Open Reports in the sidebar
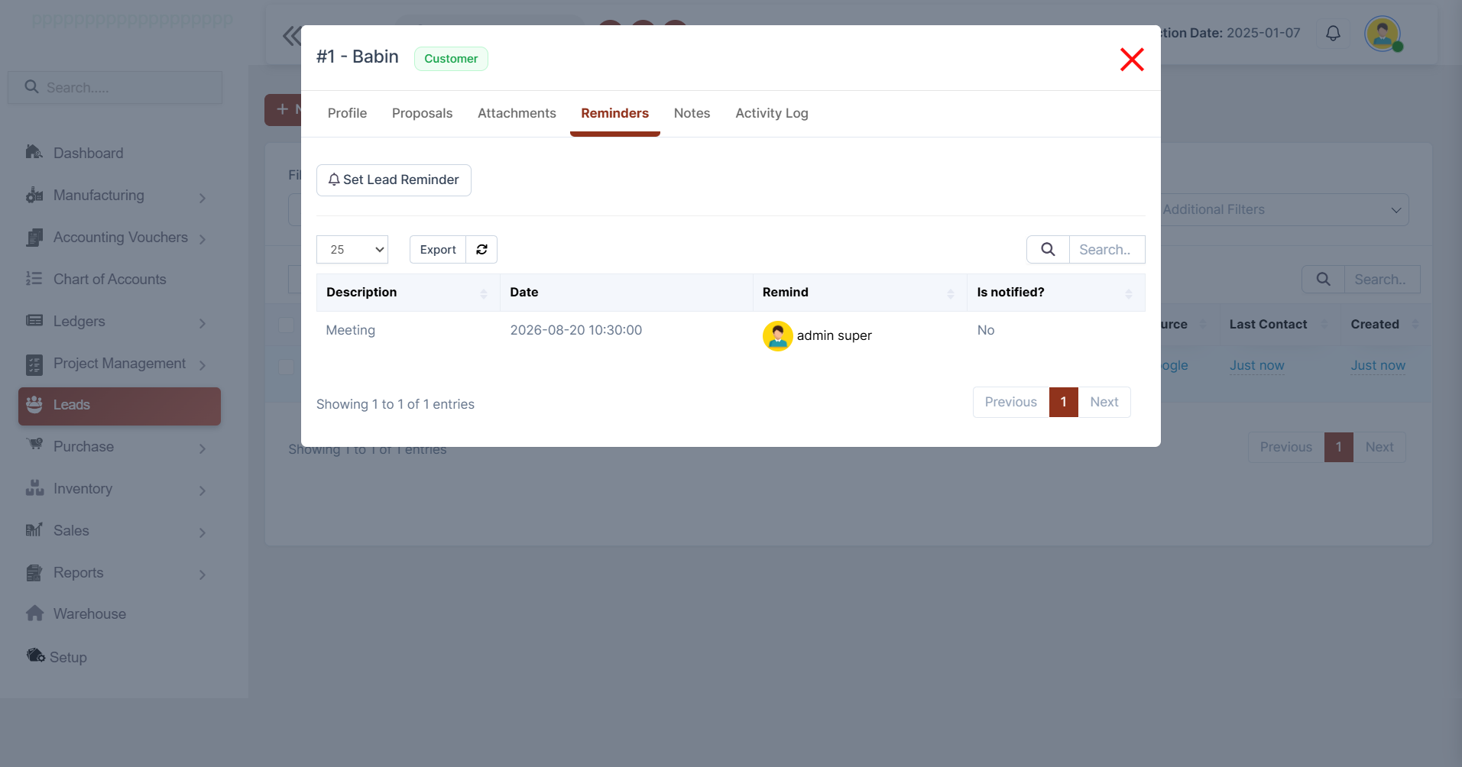The height and width of the screenshot is (767, 1462). pos(78,572)
